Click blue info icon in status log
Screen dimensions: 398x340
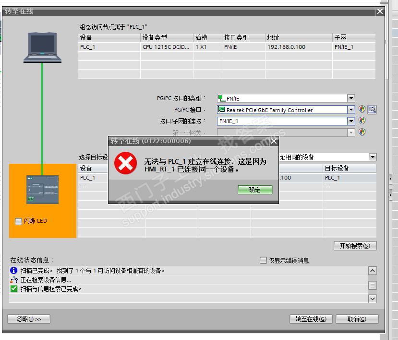pos(14,271)
